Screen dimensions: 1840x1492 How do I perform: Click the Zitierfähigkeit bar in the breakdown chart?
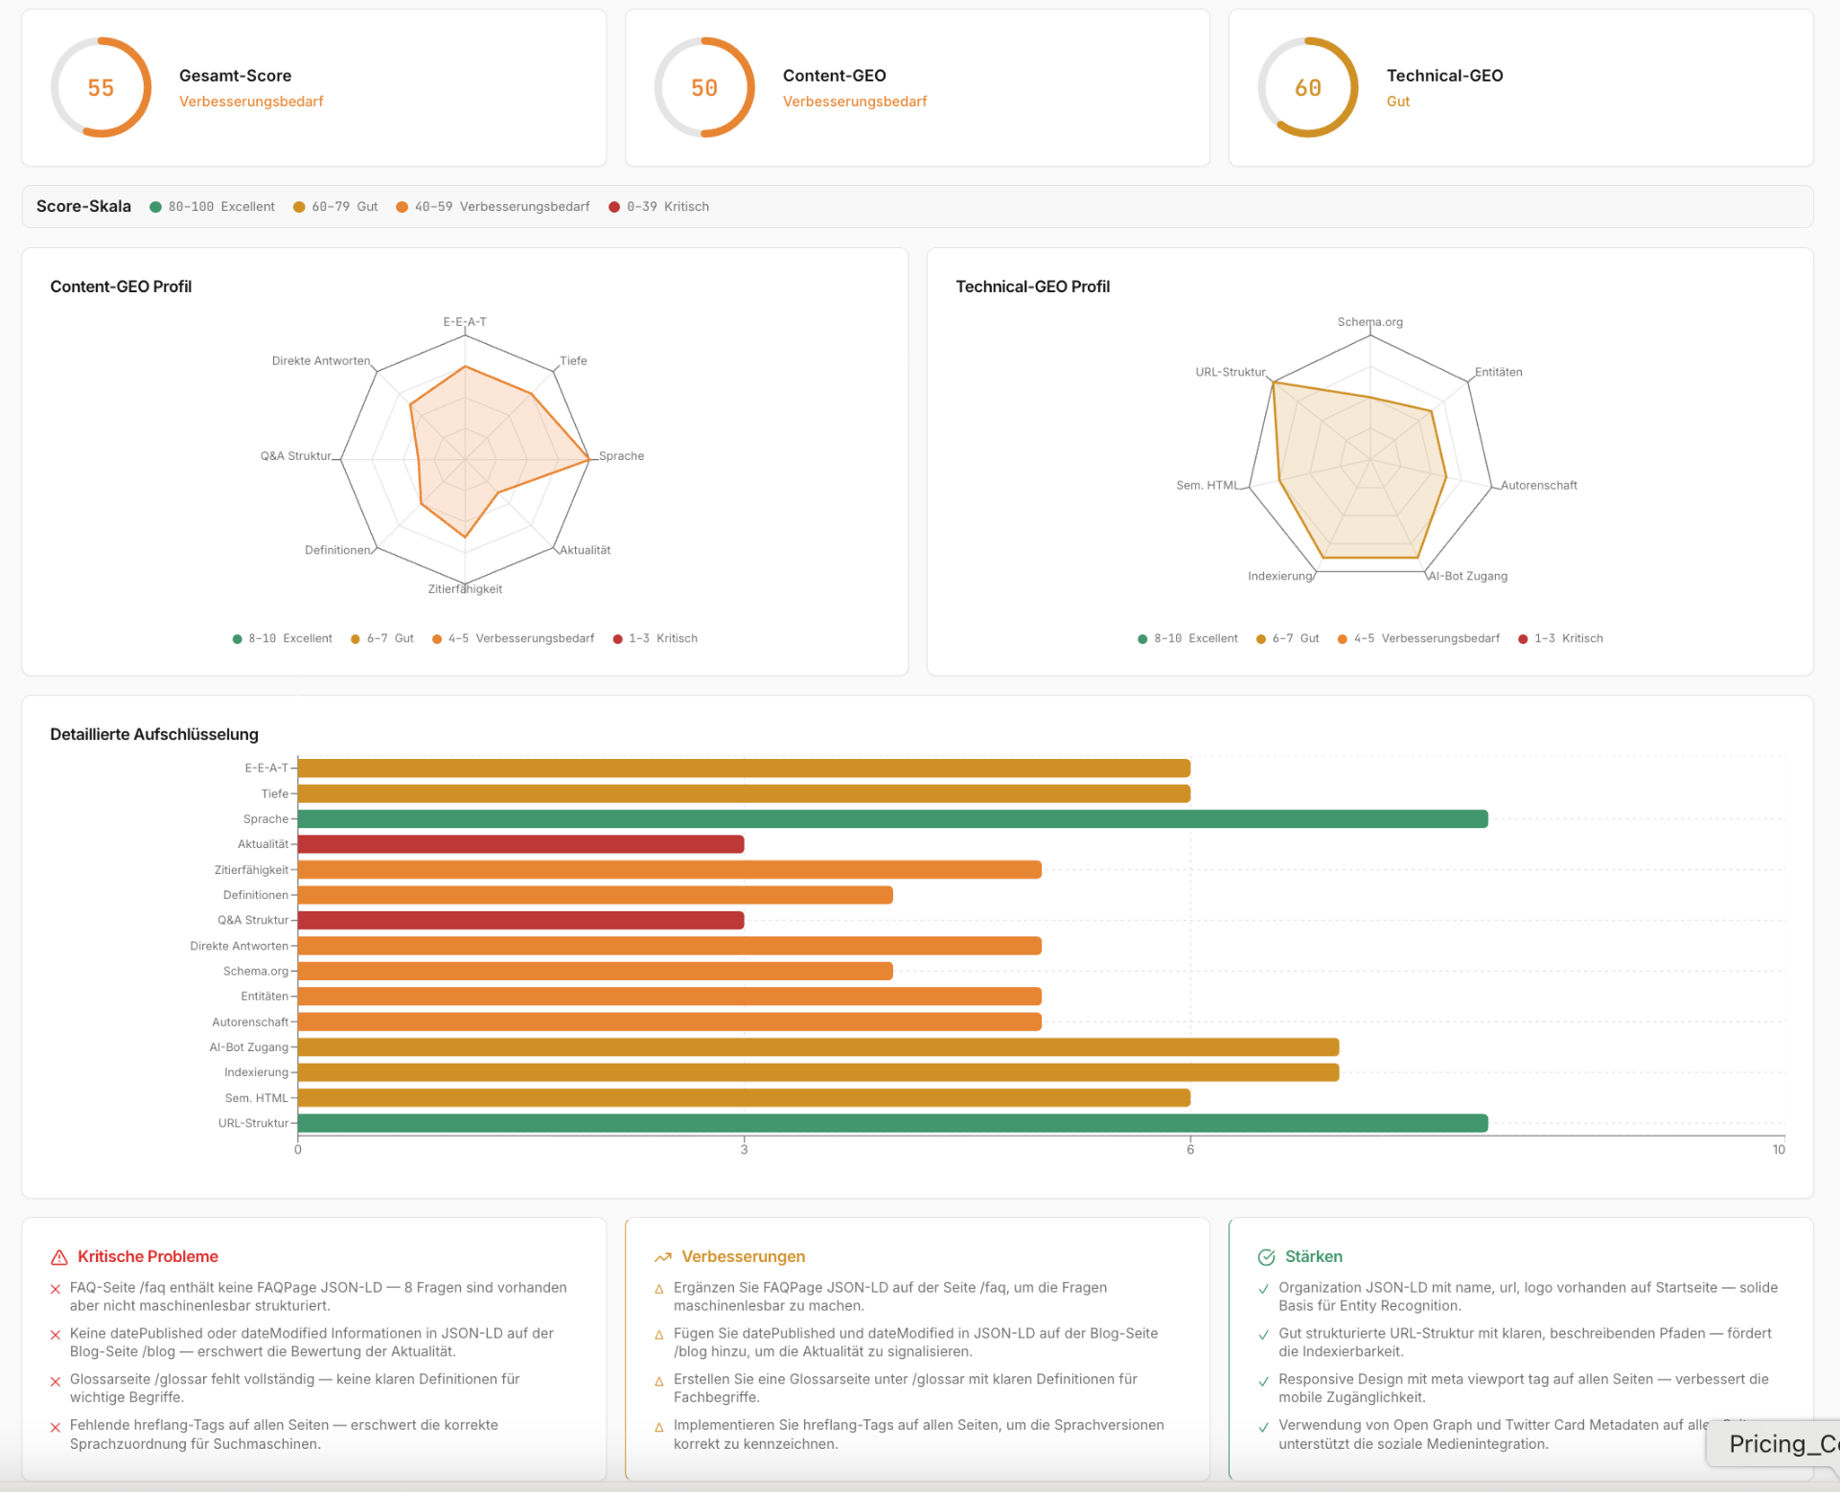click(669, 870)
